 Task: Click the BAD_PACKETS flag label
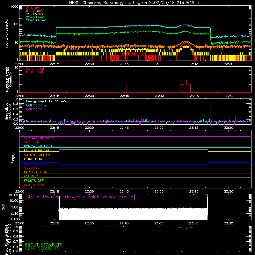(35, 185)
